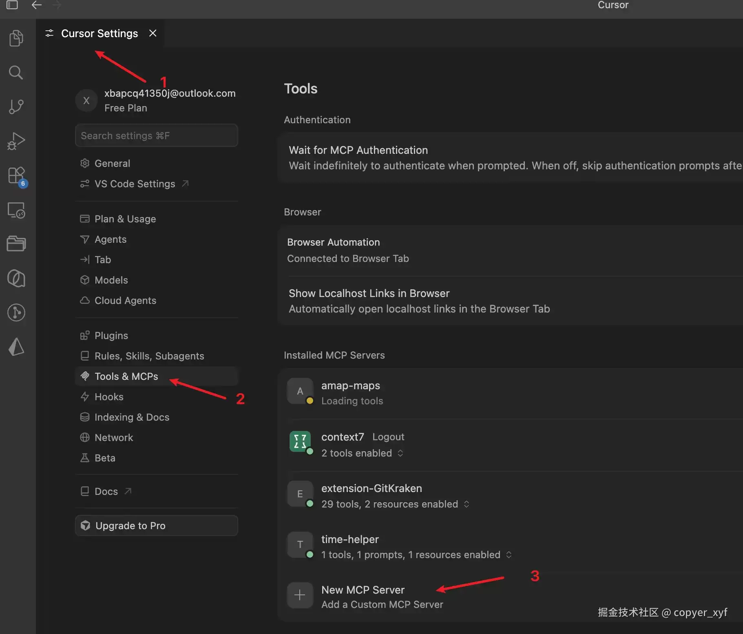Toggle the left sidebar layout icon
Viewport: 743px width, 634px height.
(x=12, y=5)
